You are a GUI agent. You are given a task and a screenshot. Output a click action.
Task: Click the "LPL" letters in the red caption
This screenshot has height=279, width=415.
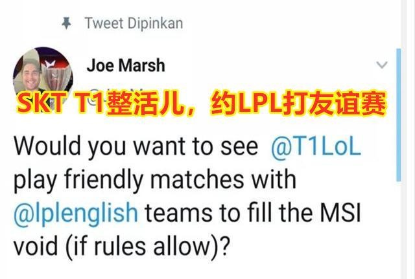coord(259,104)
